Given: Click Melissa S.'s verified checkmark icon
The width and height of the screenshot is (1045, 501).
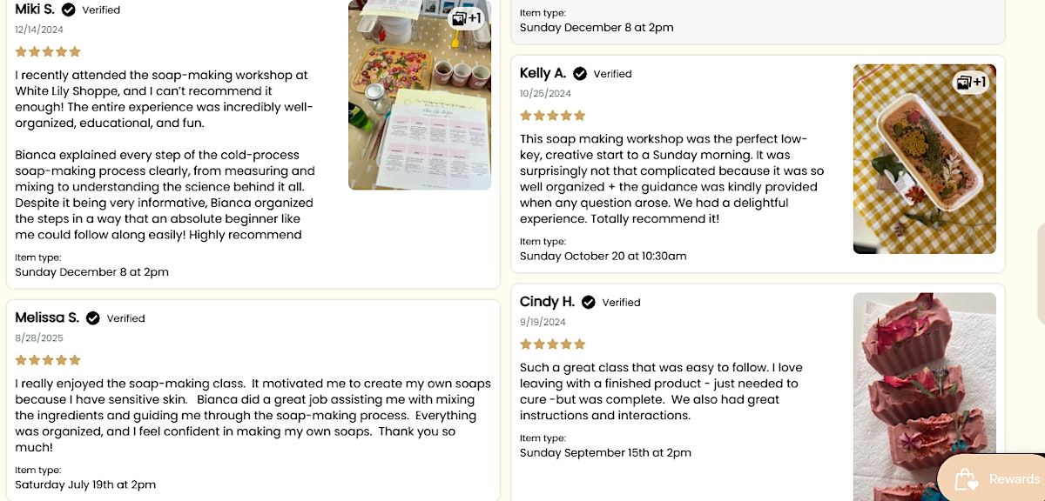Looking at the screenshot, I should coord(93,317).
